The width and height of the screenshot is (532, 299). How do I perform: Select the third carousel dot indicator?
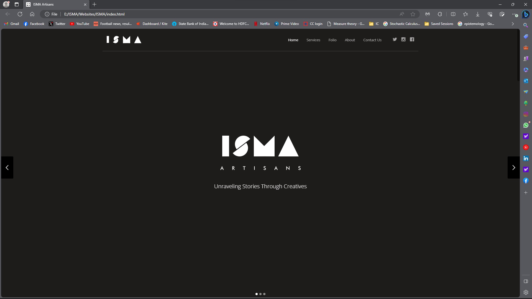pos(264,294)
